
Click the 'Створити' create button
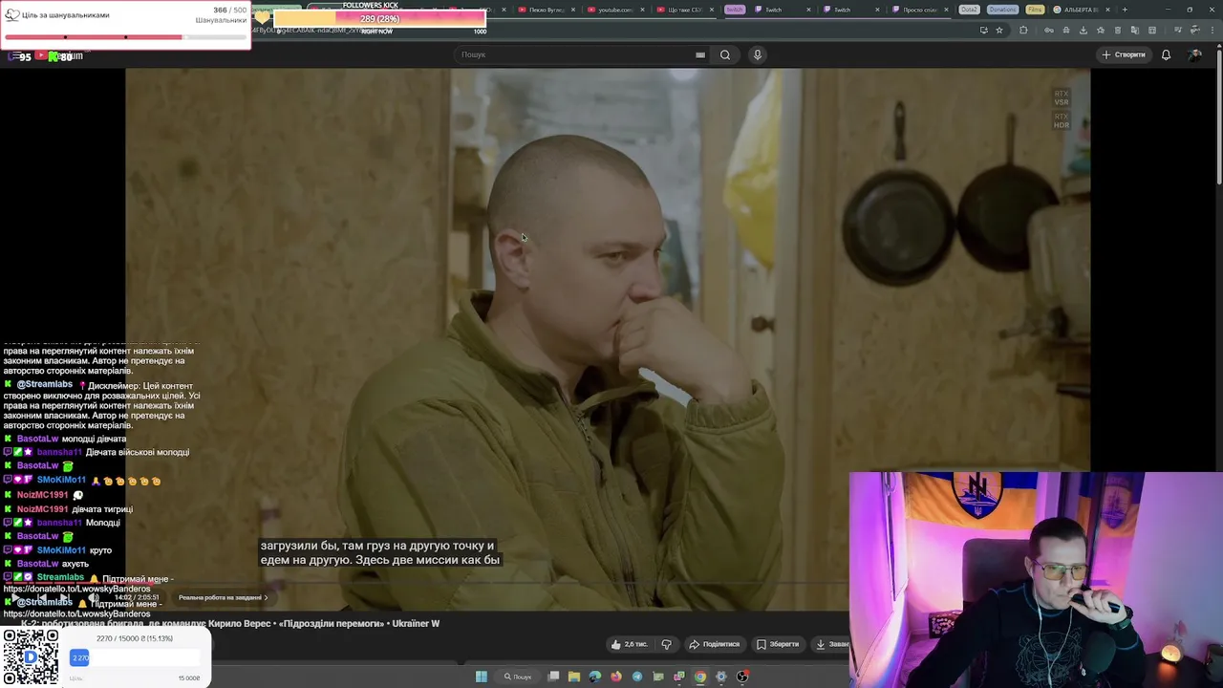[x=1124, y=54]
